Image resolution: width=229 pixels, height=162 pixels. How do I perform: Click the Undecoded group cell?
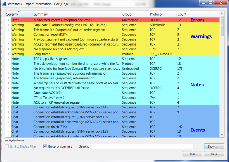130,69
